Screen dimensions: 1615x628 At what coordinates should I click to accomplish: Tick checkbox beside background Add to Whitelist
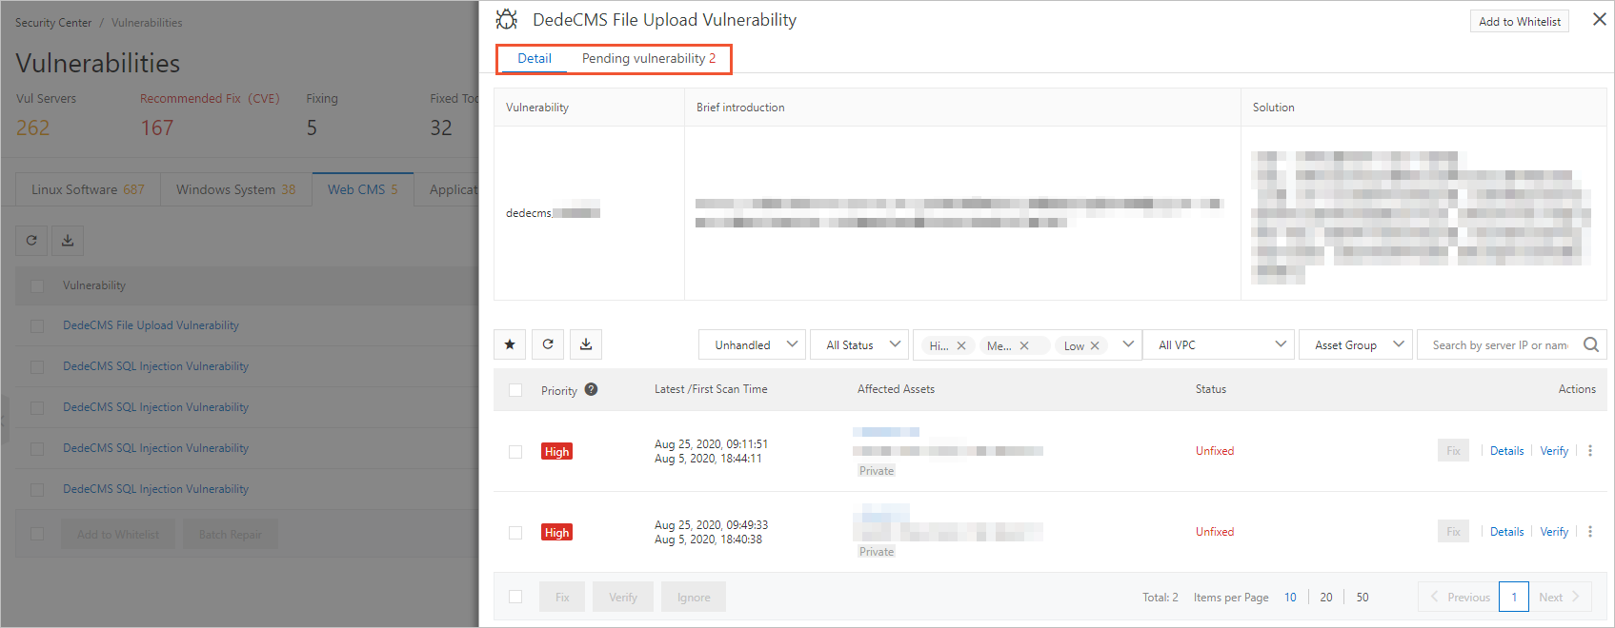coord(37,534)
